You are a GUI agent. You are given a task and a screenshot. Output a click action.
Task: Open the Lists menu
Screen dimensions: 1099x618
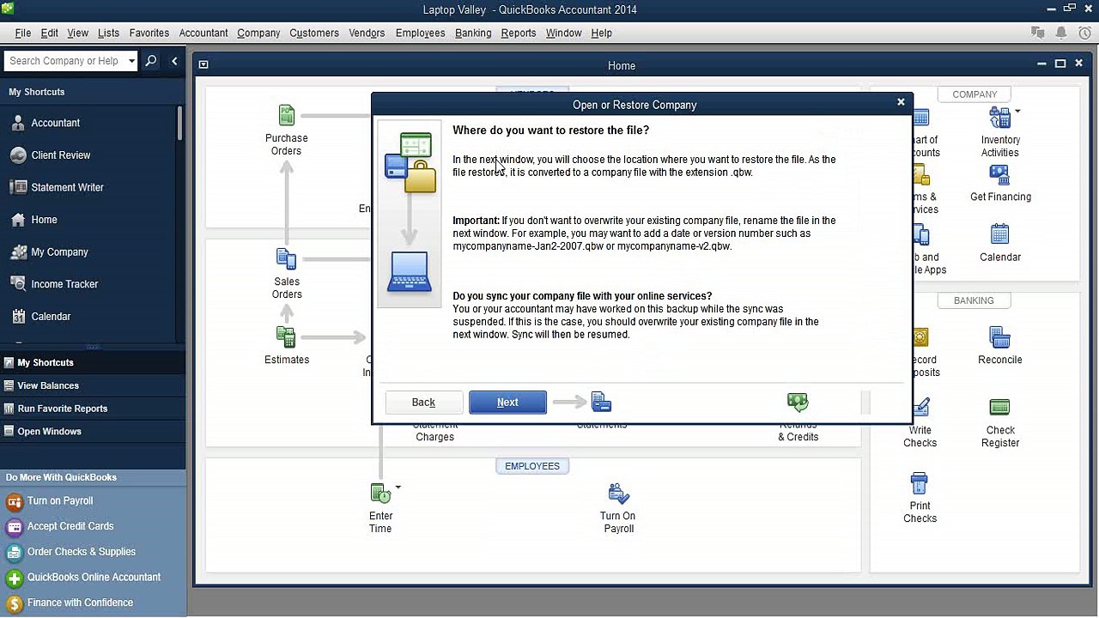(109, 33)
